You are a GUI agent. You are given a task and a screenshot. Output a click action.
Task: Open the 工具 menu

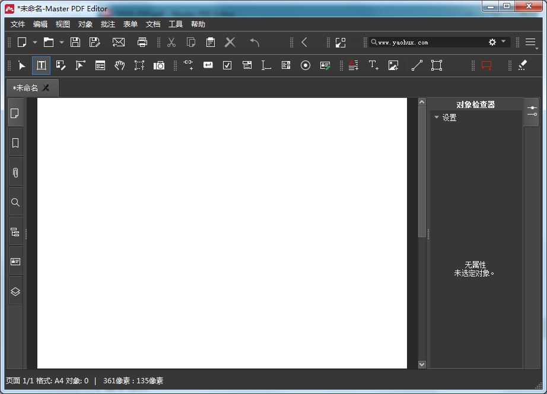(176, 24)
